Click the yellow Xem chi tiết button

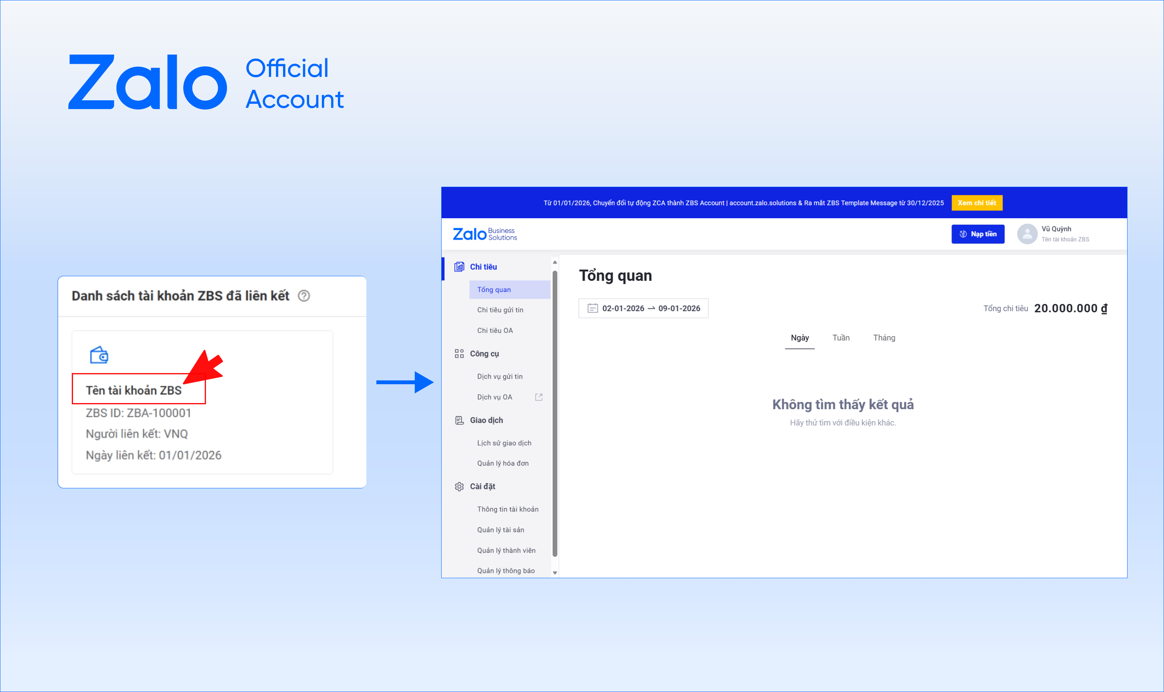click(976, 203)
